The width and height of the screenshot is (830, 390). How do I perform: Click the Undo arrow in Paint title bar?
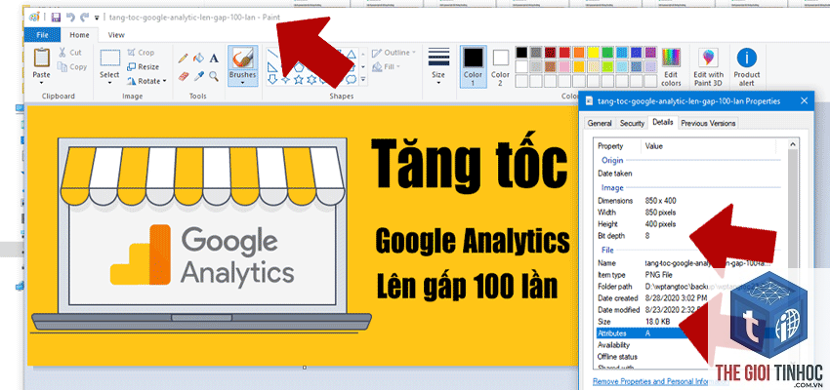pos(71,18)
